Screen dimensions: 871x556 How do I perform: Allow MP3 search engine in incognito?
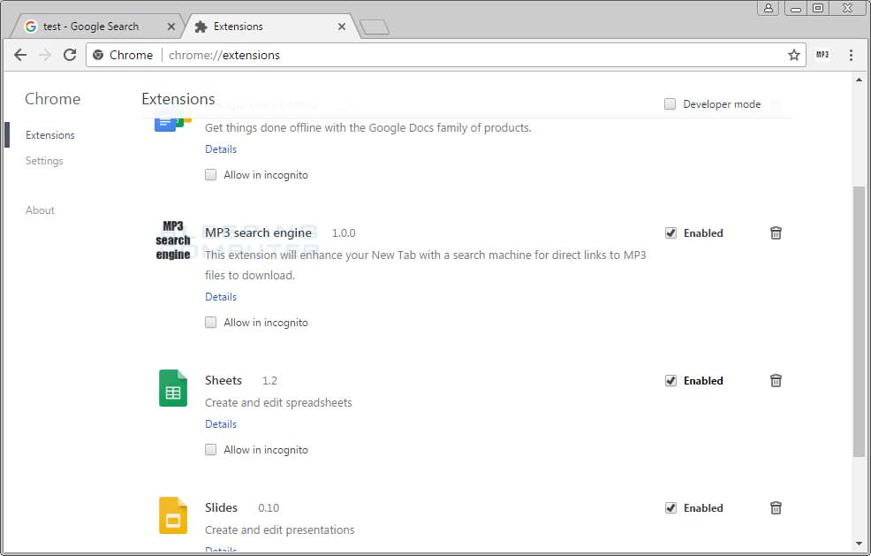[x=210, y=323]
